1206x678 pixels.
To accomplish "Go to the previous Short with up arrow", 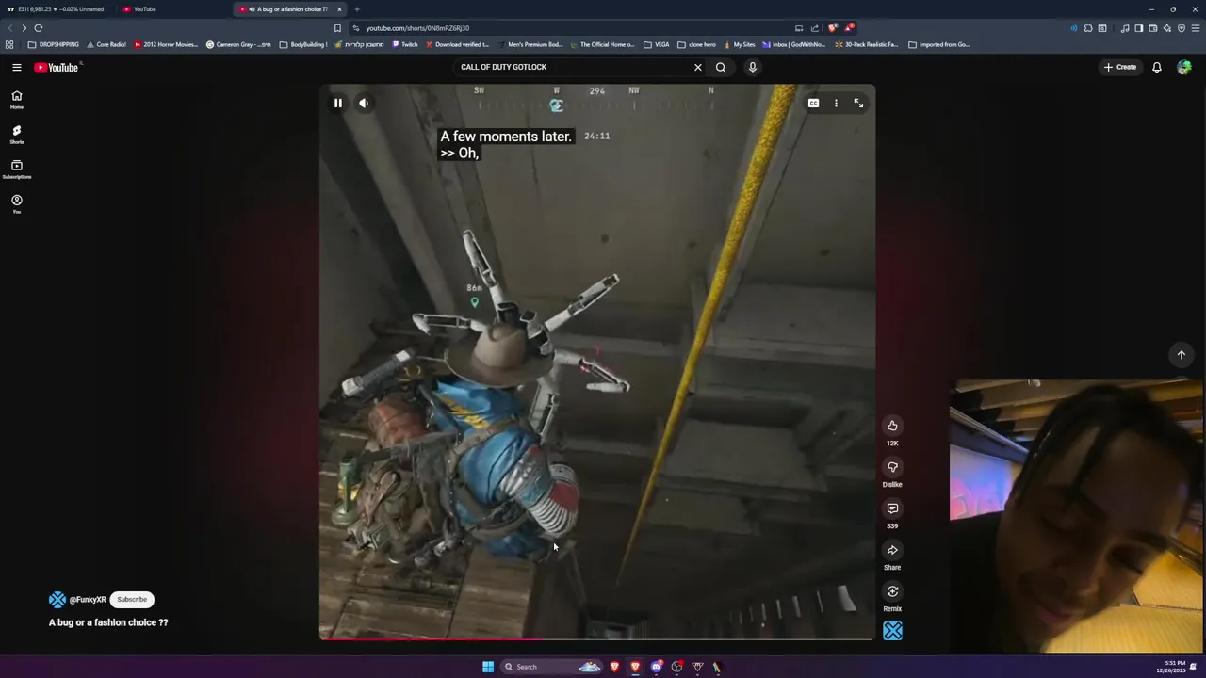I will 1181,355.
